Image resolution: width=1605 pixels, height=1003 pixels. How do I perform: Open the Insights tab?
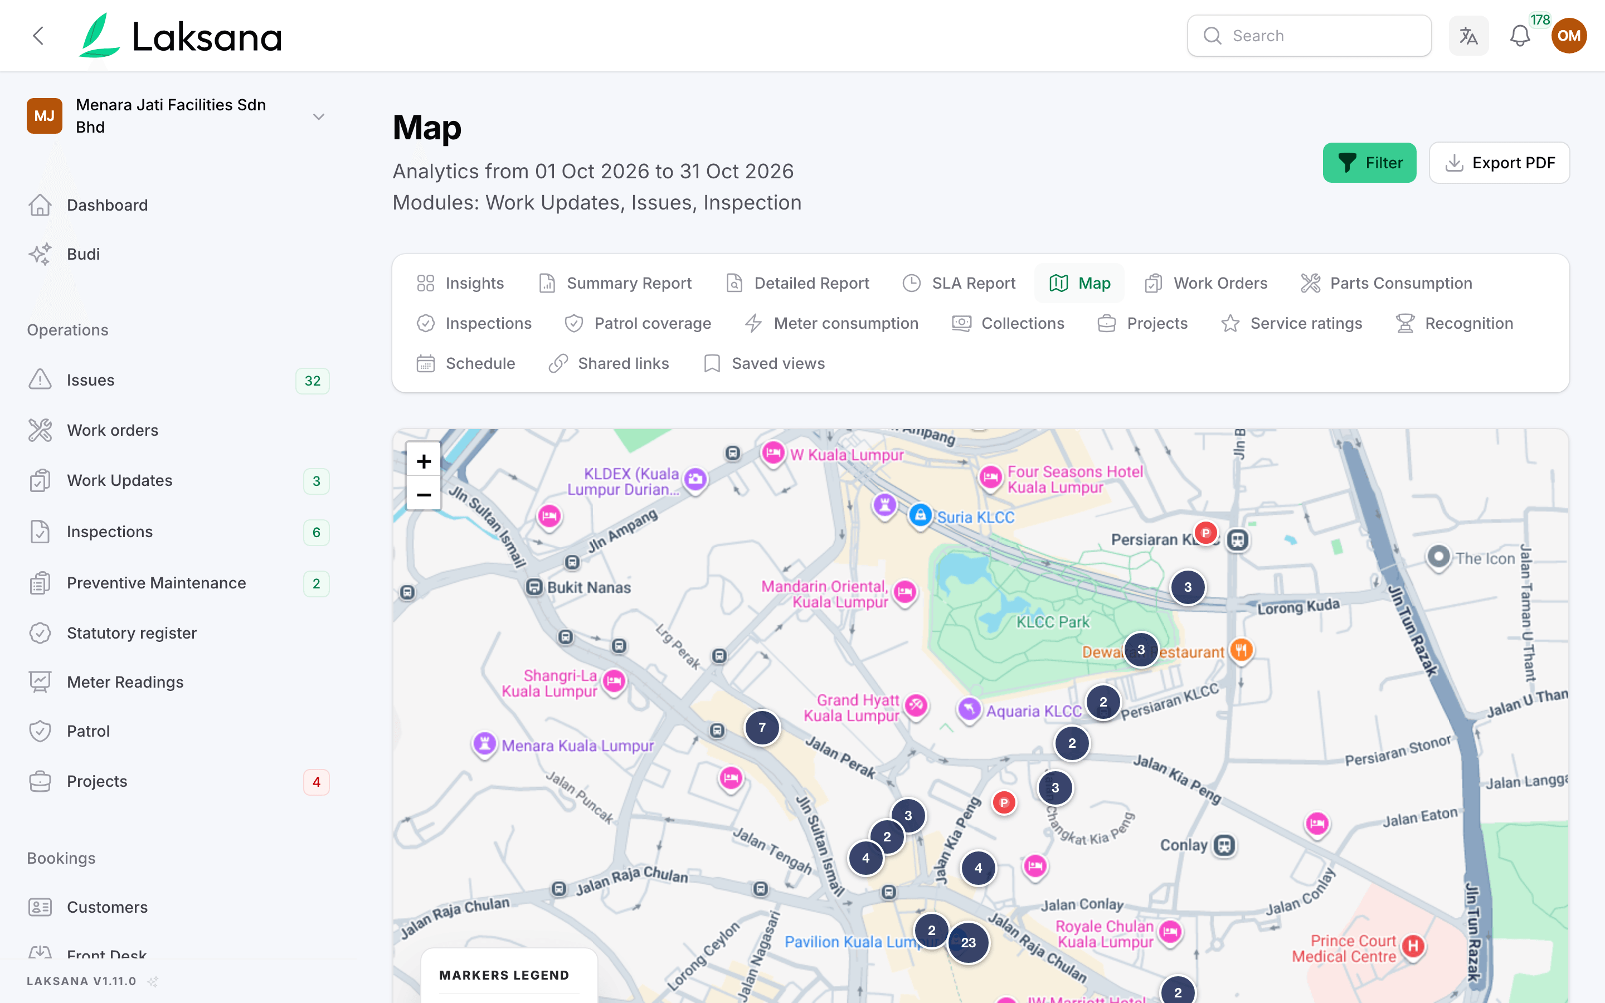(x=460, y=283)
